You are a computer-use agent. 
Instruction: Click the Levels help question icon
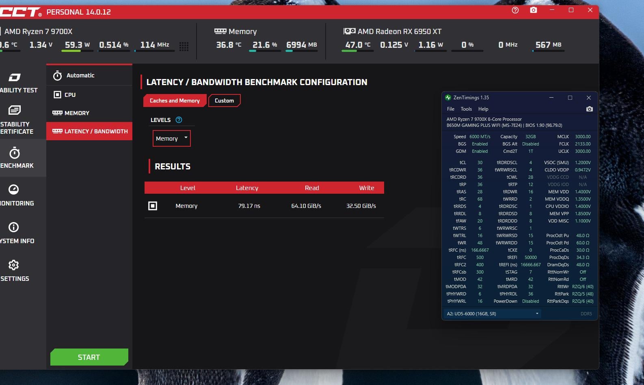(x=179, y=120)
